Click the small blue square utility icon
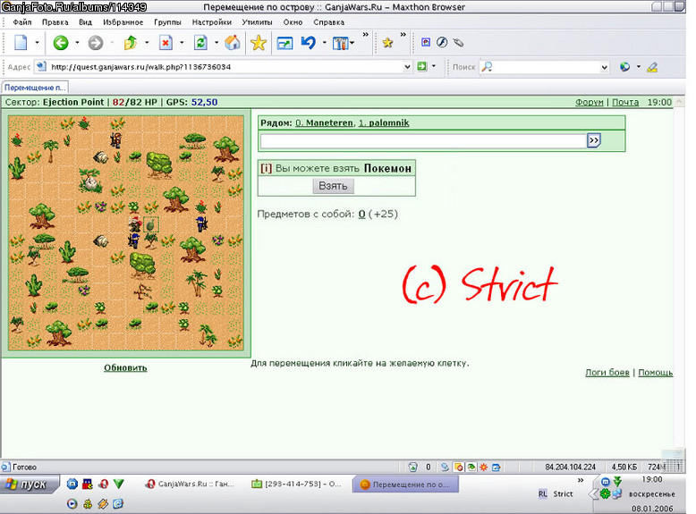The height and width of the screenshot is (514, 696). click(x=426, y=42)
